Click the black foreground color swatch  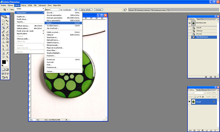pos(4,62)
